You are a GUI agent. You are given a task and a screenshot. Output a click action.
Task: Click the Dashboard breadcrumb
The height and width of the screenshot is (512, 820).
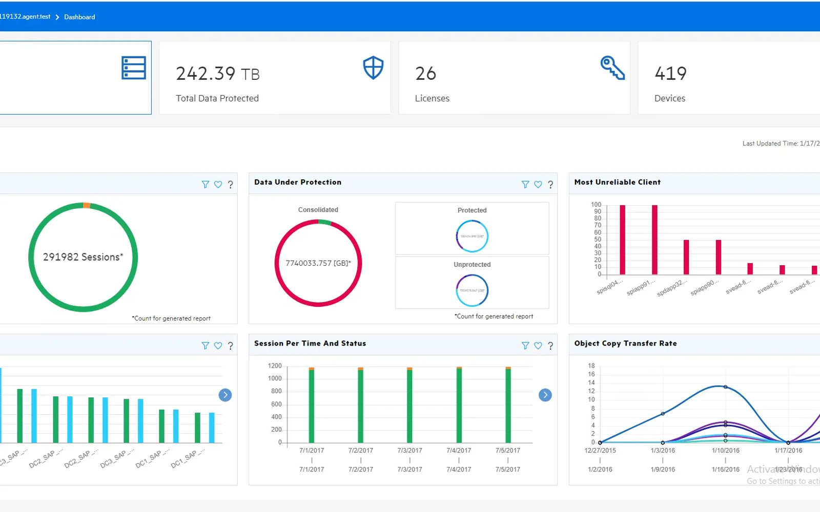79,17
